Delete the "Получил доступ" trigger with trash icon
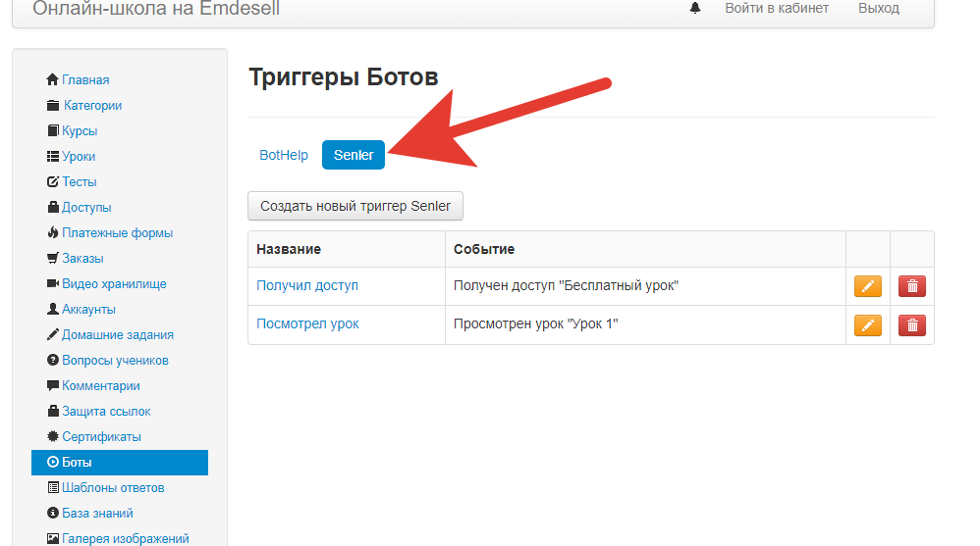The image size is (980, 546). (911, 286)
